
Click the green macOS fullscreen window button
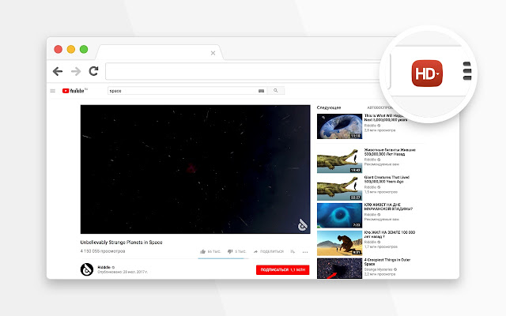click(84, 49)
